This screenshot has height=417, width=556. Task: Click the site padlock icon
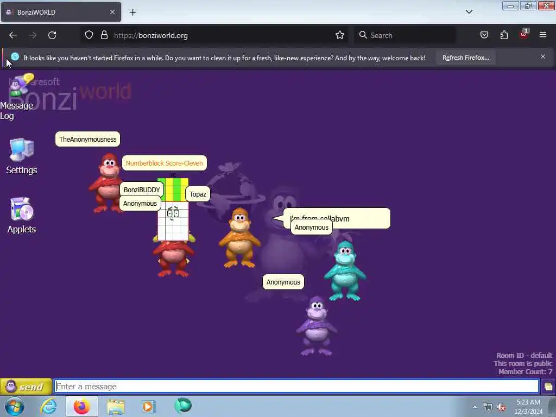point(104,35)
